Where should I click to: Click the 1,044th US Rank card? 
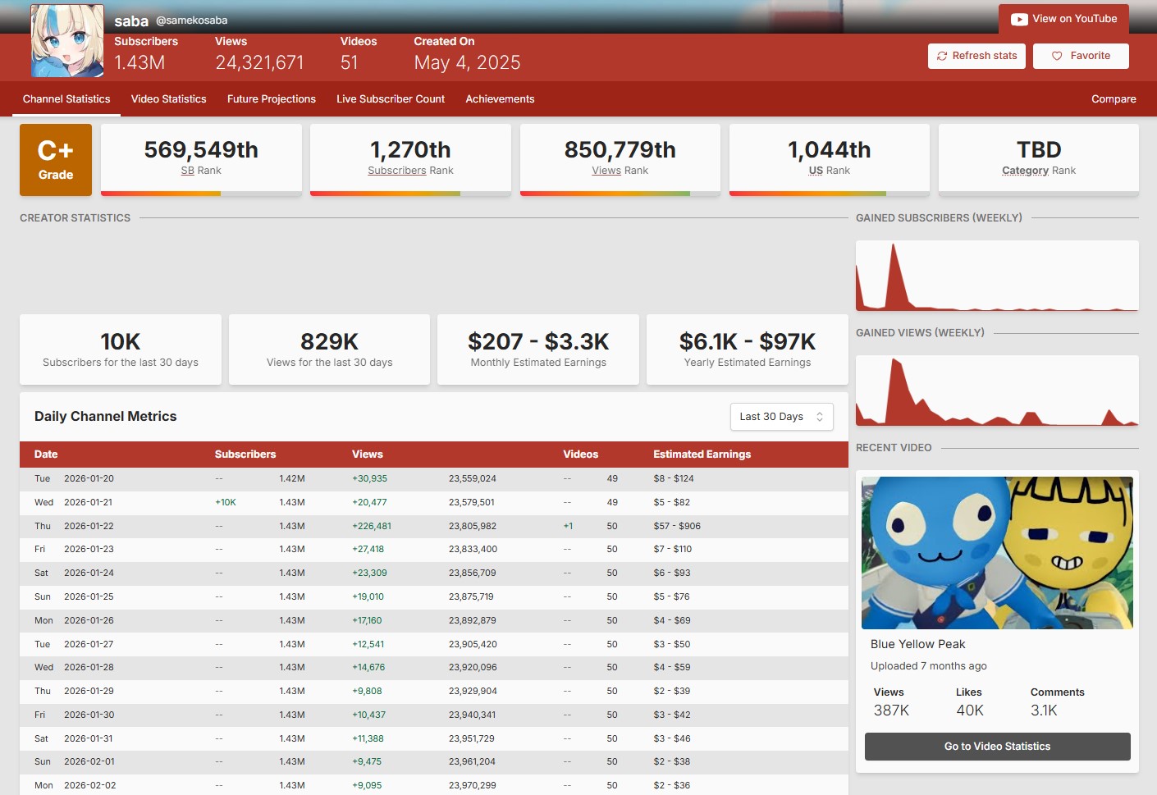(x=830, y=160)
